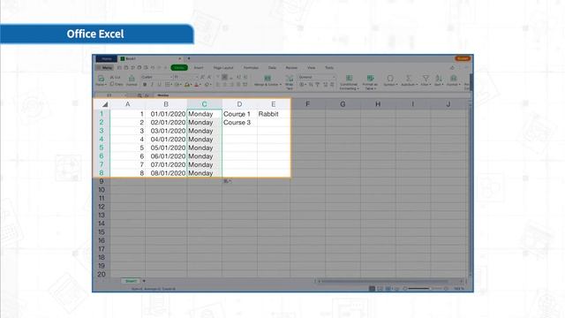Toggle bold formatting
The image size is (565, 318).
[x=145, y=85]
